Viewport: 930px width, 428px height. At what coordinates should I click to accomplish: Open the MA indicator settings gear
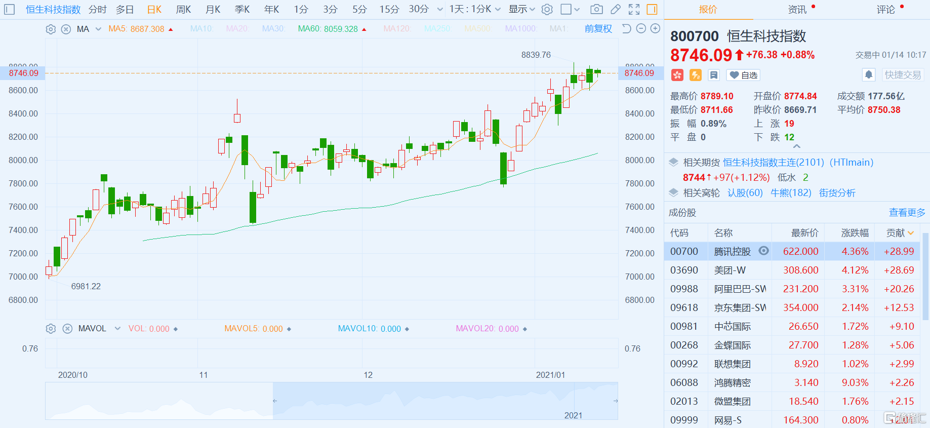pyautogui.click(x=51, y=29)
